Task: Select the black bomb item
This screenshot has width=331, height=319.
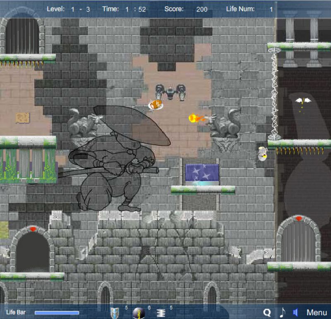Action: tap(139, 313)
